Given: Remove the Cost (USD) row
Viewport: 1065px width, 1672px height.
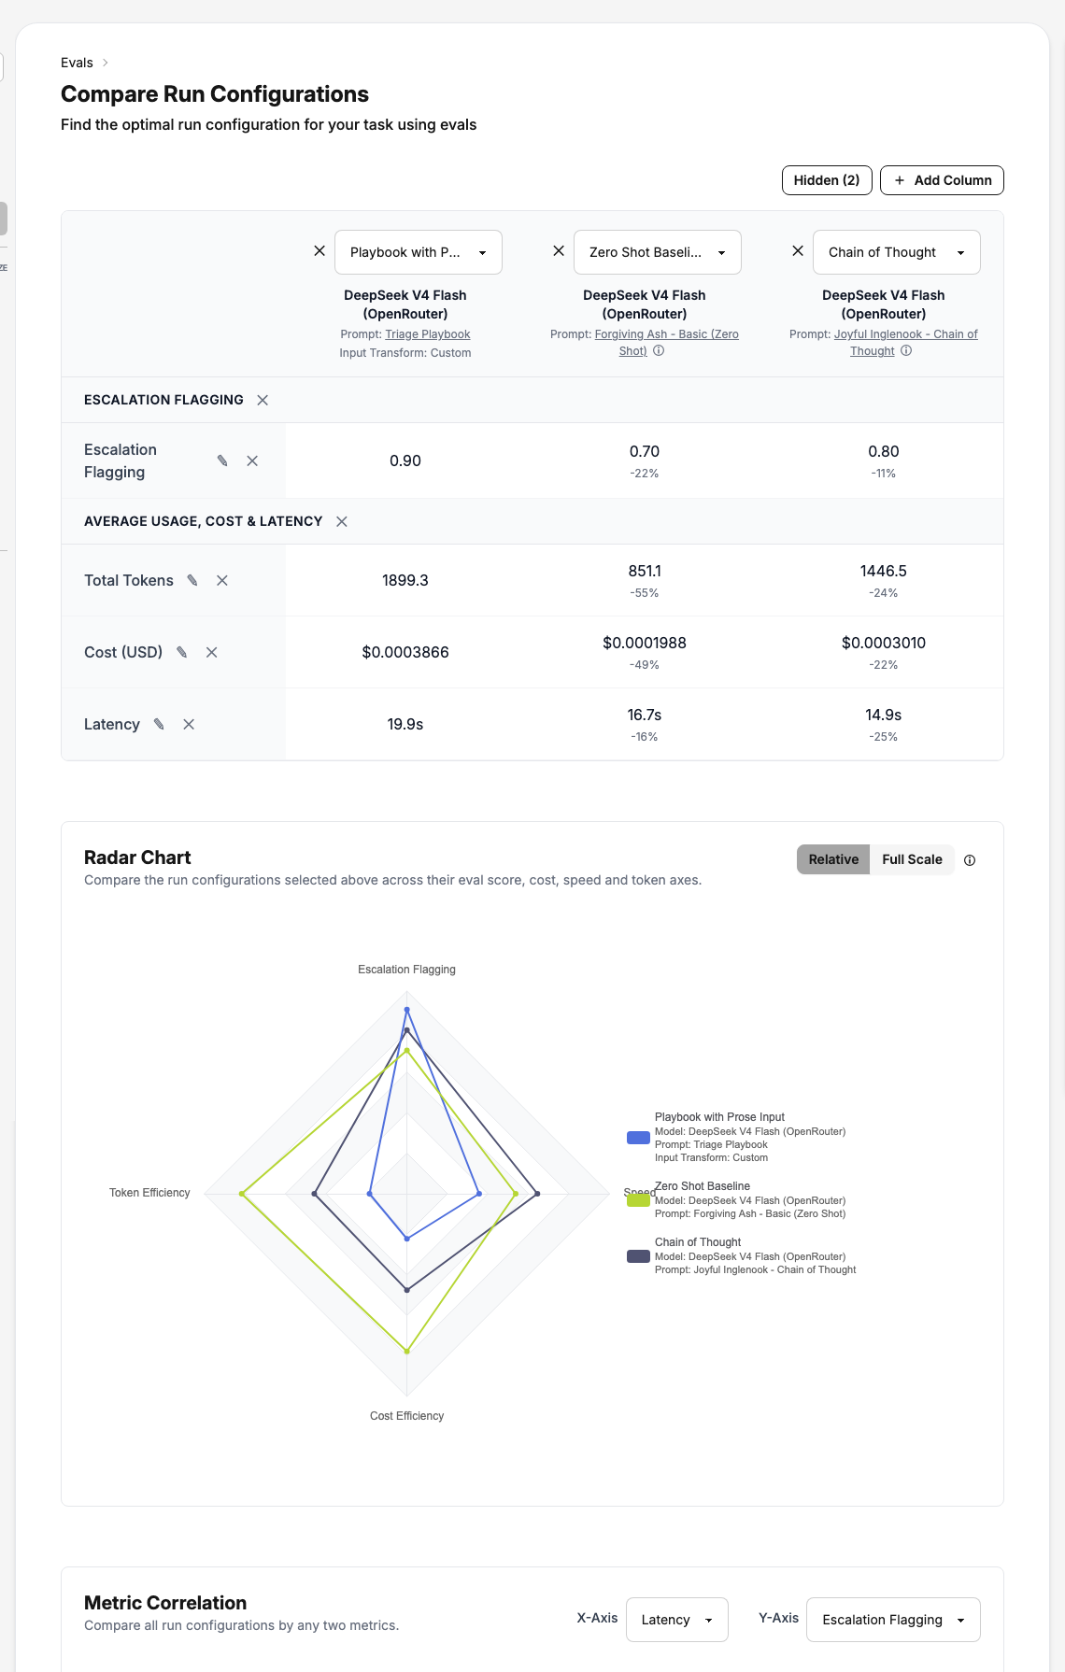Looking at the screenshot, I should [x=212, y=652].
